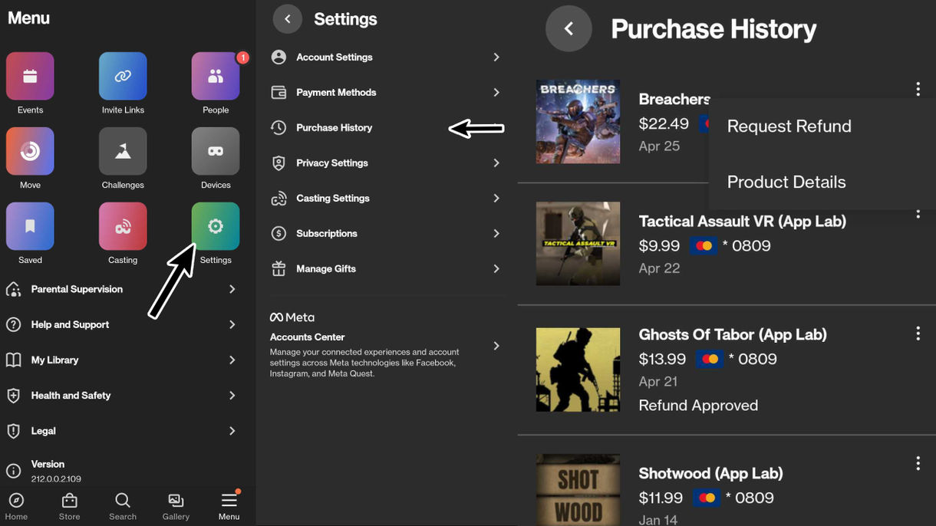This screenshot has height=526, width=936.
Task: Open the Events tile
Action: (30, 76)
